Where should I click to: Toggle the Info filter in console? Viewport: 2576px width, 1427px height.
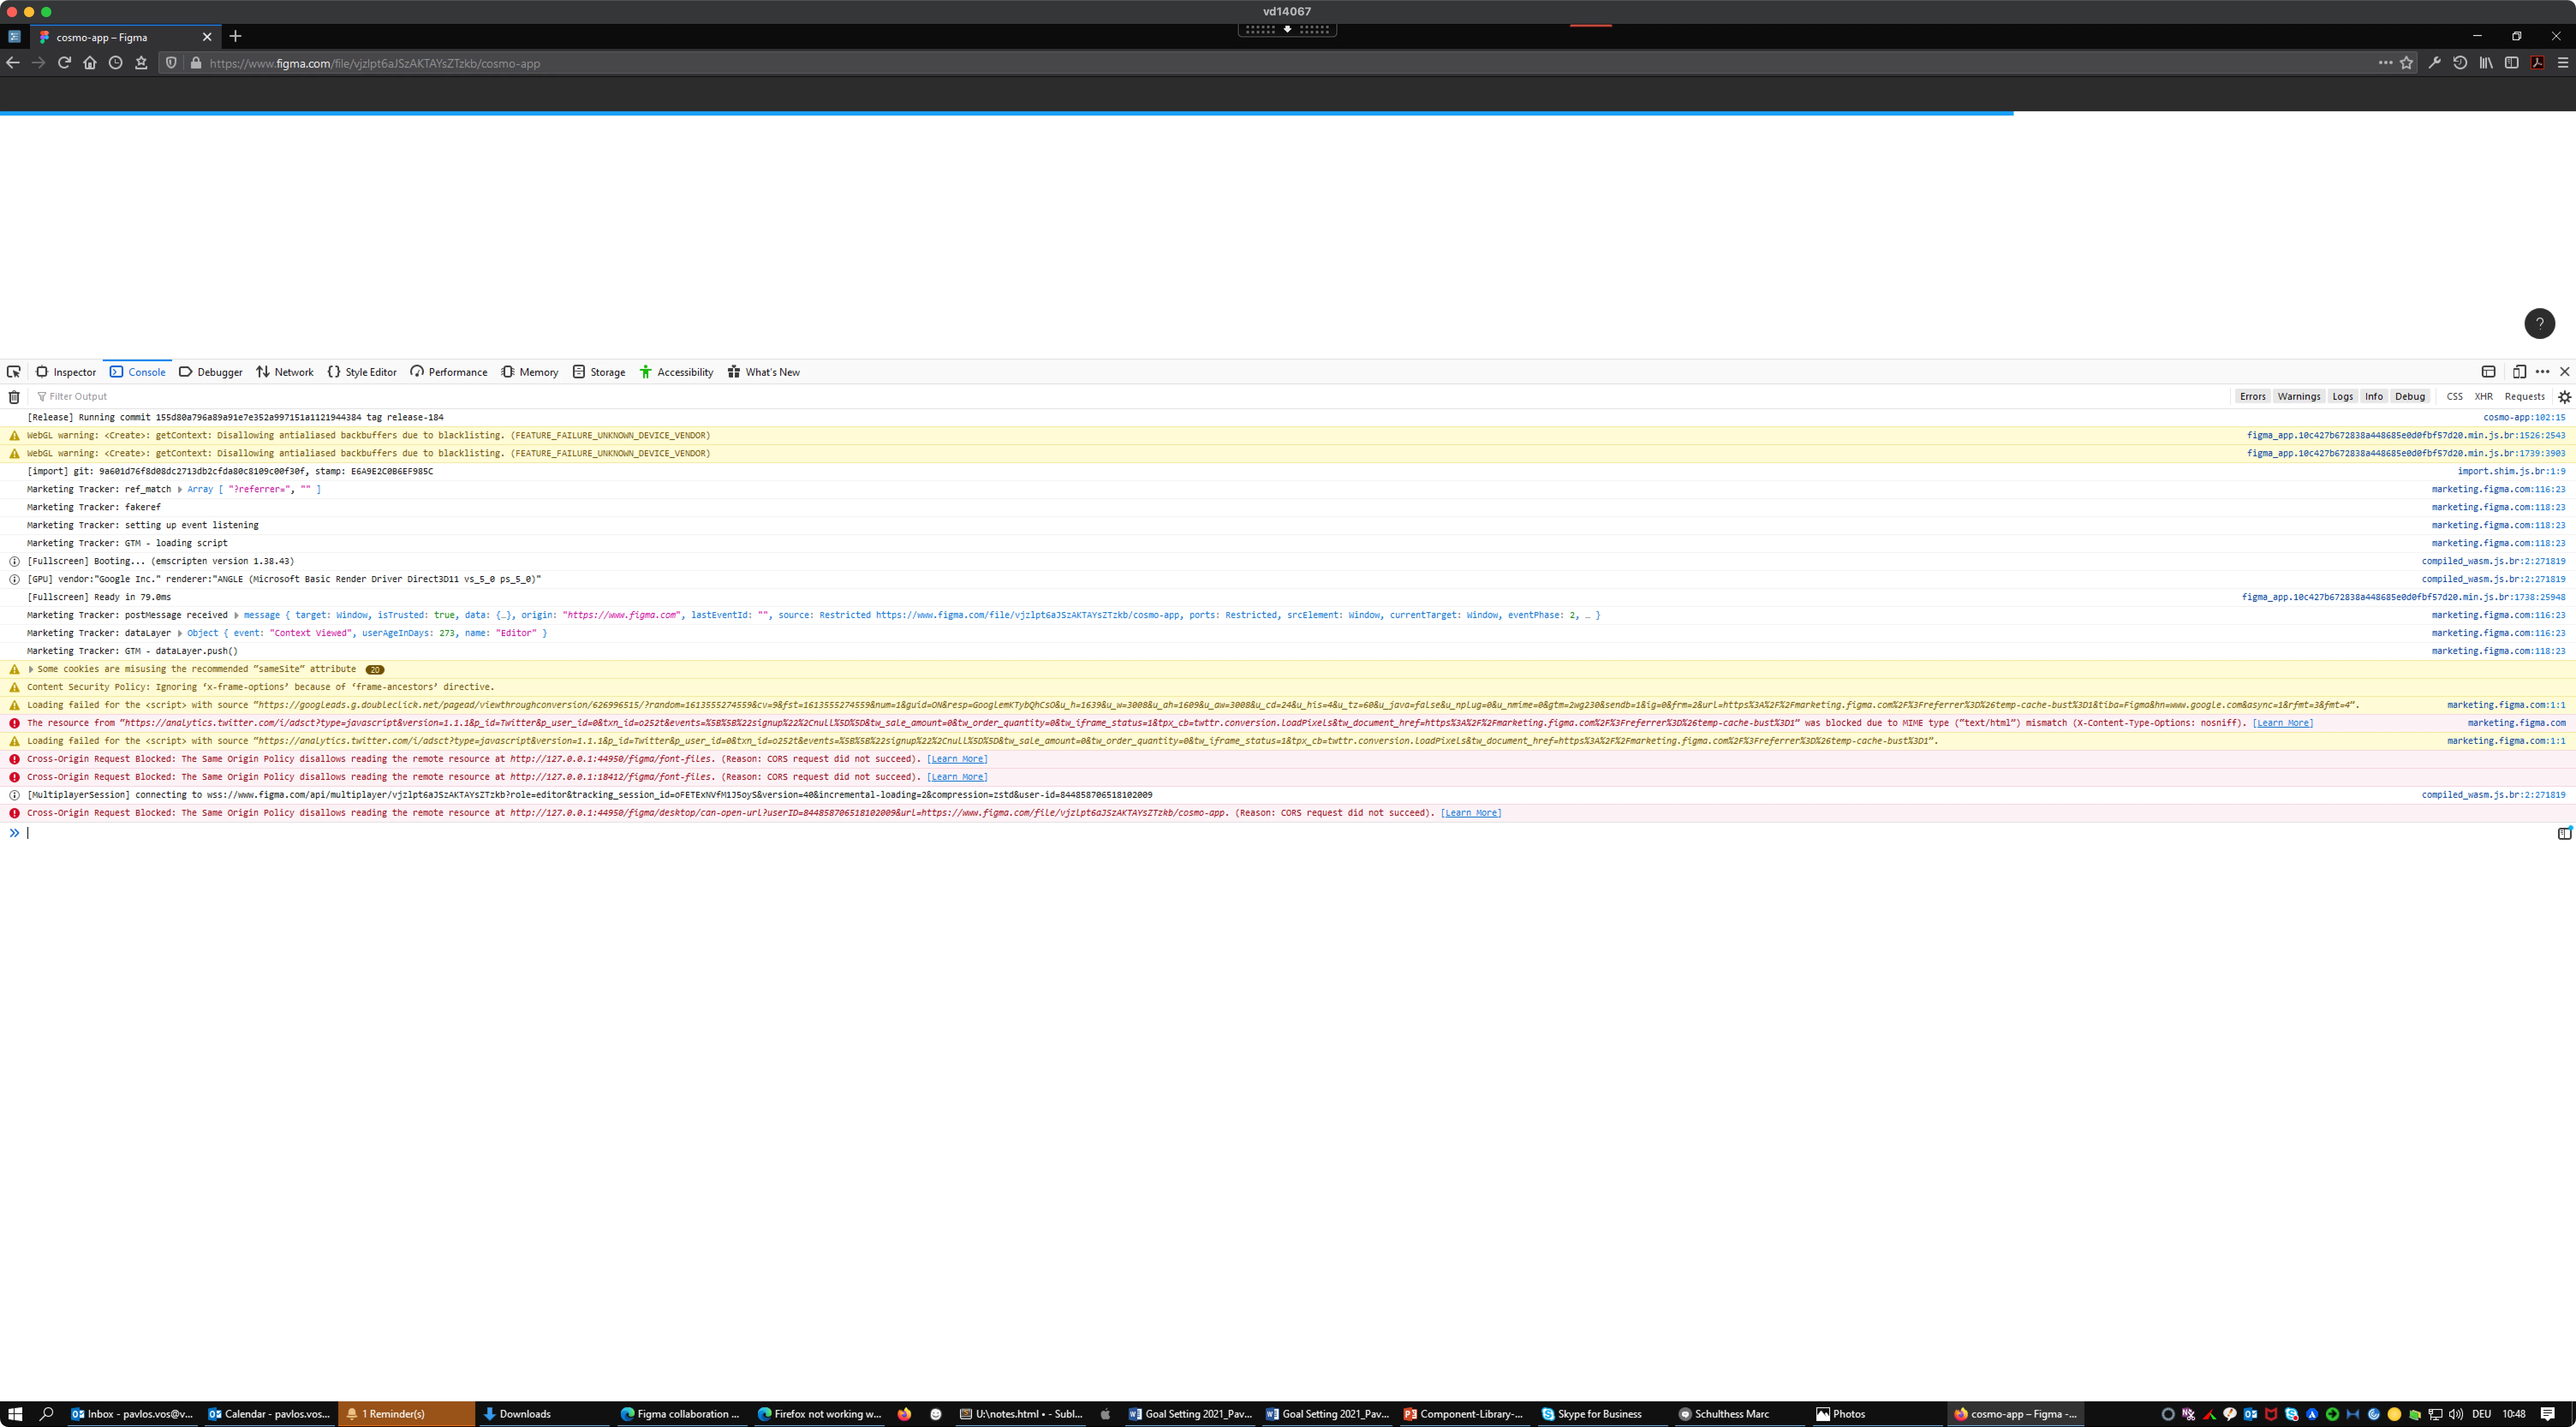click(x=2374, y=397)
